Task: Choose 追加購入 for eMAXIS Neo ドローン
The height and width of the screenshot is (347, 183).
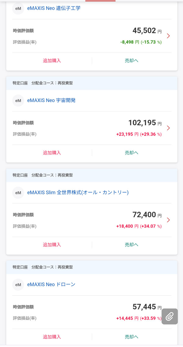Action: 52,337
